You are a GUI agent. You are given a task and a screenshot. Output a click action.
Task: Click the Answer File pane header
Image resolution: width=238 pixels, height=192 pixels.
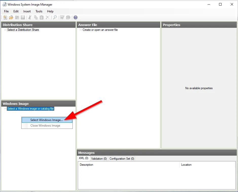pos(119,25)
